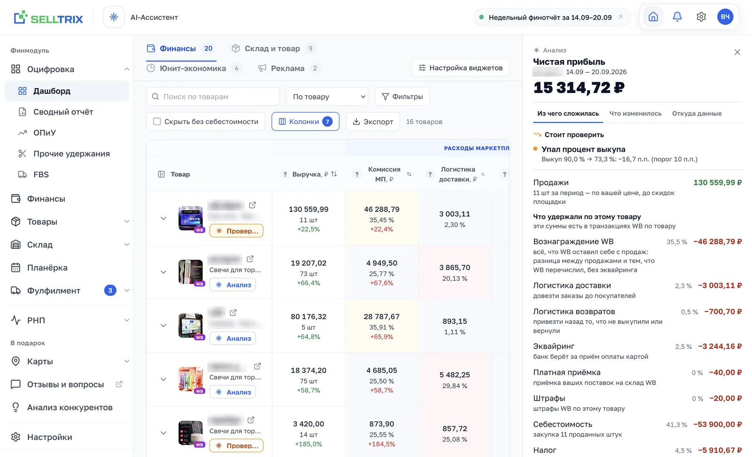Click Анализ button in 80 176,32 row
The width and height of the screenshot is (752, 457).
233,338
